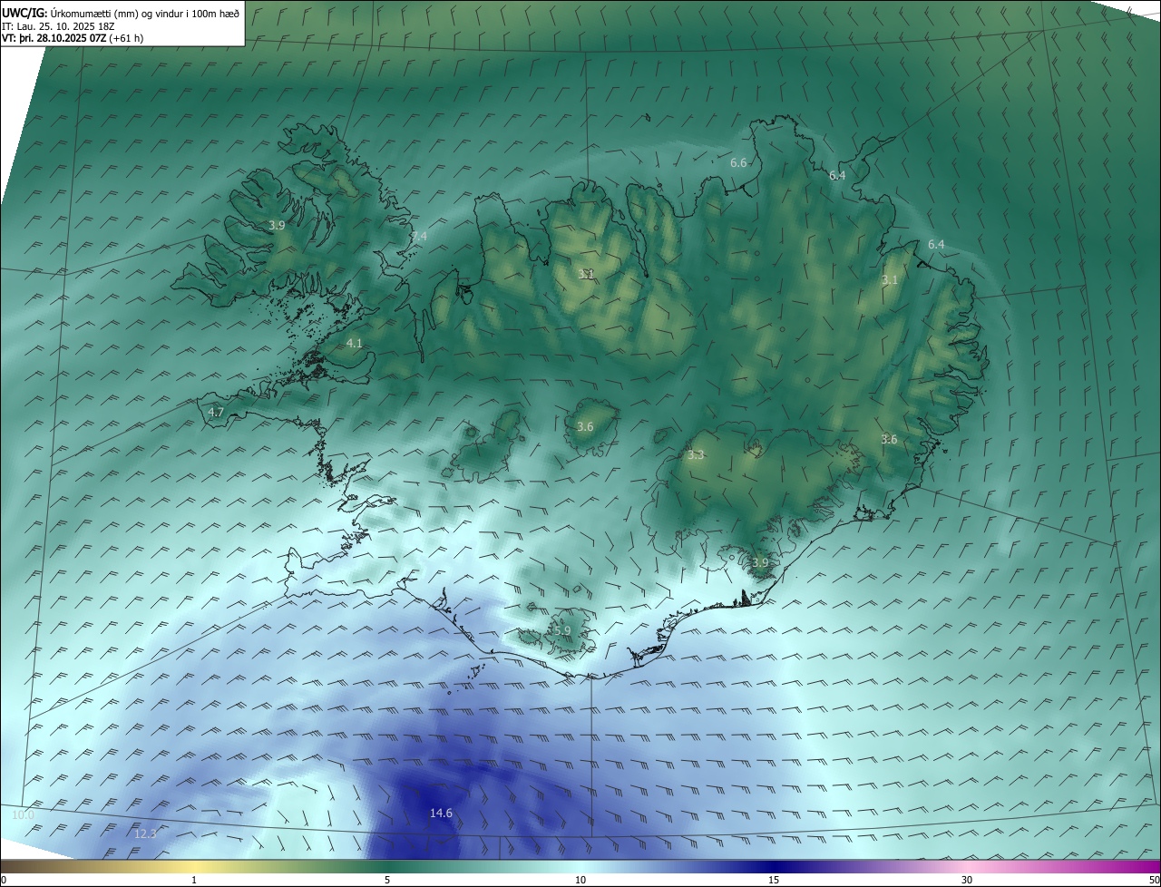Click the 7.4 value label
The width and height of the screenshot is (1161, 887).
tap(418, 237)
